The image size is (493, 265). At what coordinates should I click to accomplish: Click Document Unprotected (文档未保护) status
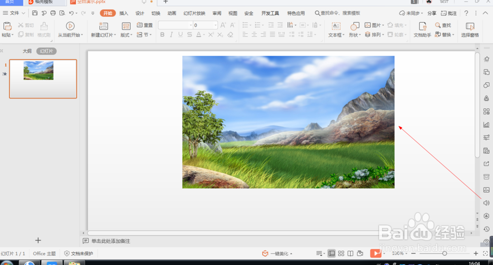(x=78, y=253)
